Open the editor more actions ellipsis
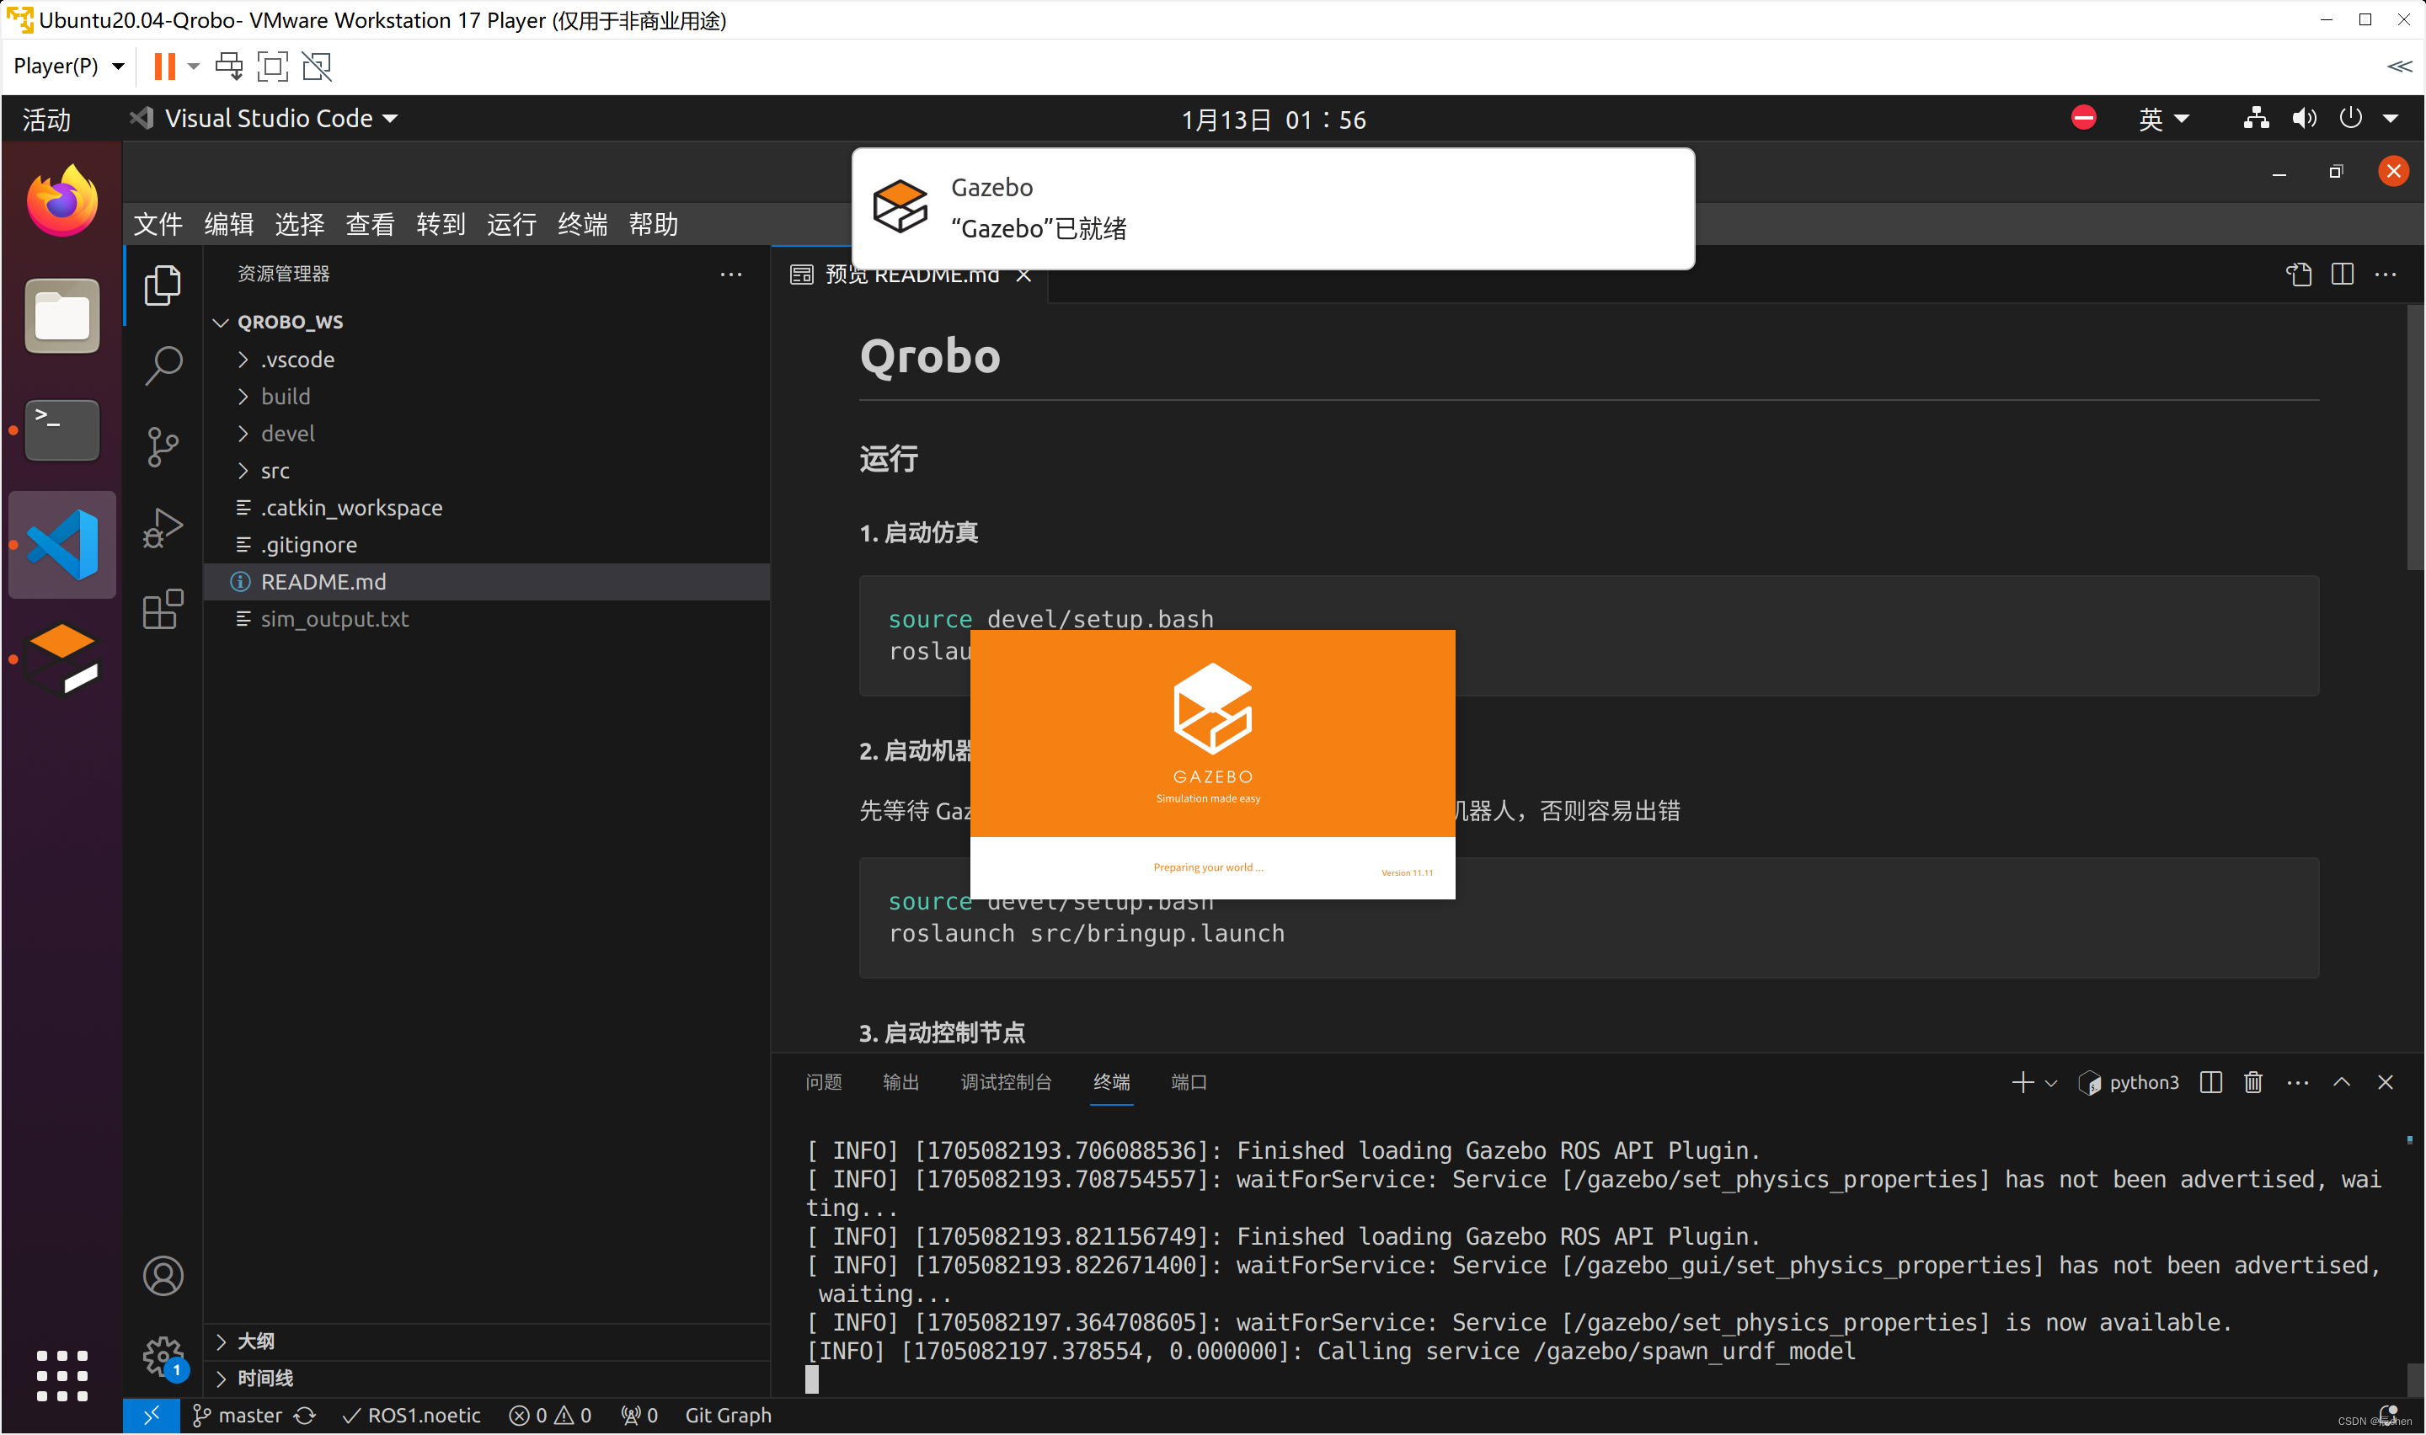Screen dimensions: 2426x1435 2386,275
